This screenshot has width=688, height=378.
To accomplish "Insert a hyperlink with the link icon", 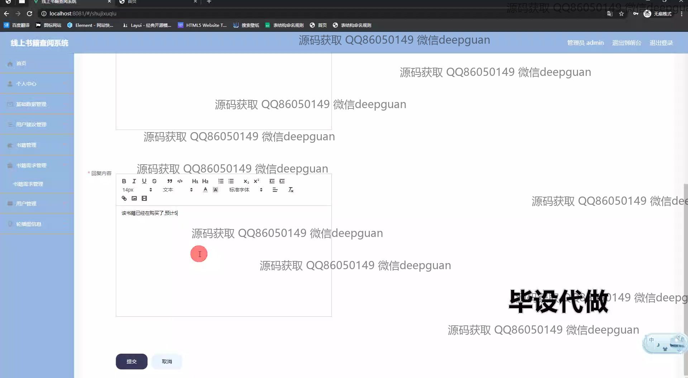I will point(124,198).
